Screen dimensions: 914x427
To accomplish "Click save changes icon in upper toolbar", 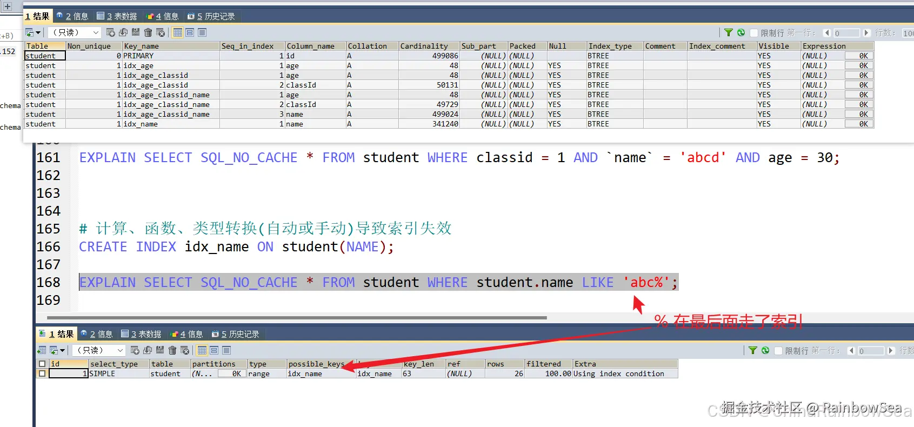I will click(x=136, y=32).
